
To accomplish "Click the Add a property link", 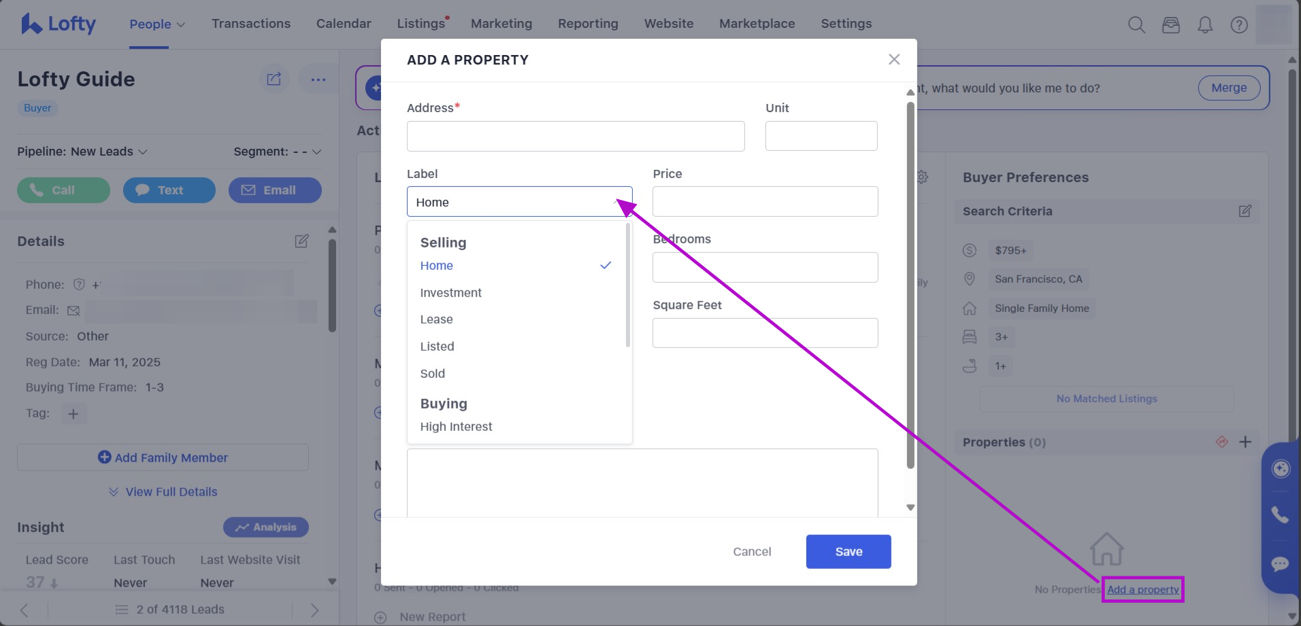I will (x=1142, y=589).
